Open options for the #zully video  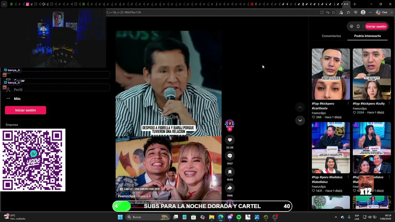(x=389, y=104)
